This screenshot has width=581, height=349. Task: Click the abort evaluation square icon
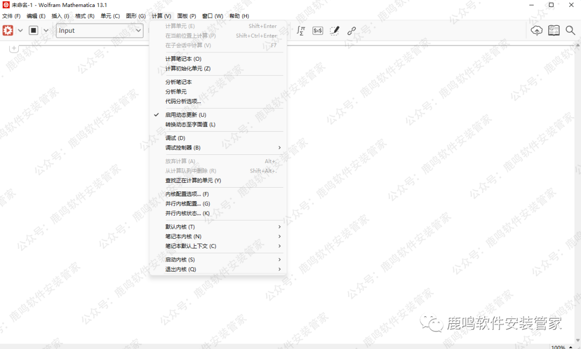(x=33, y=30)
